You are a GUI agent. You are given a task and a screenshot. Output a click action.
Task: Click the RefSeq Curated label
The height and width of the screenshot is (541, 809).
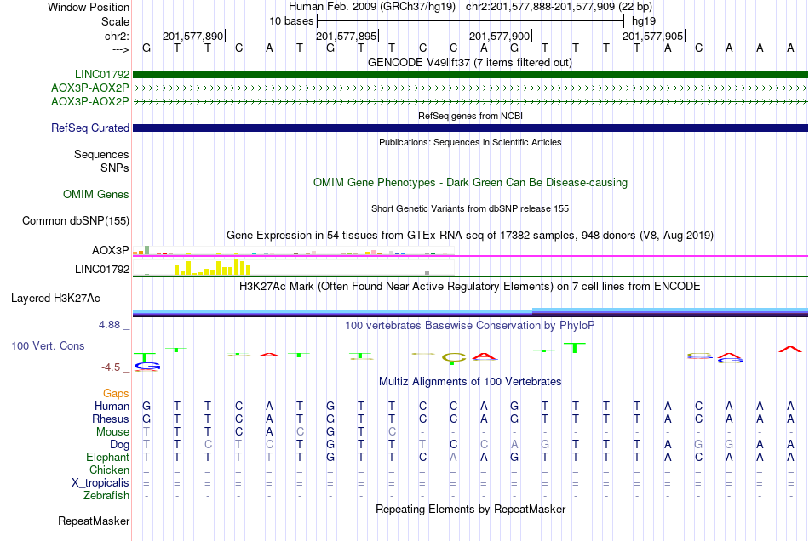tap(89, 128)
